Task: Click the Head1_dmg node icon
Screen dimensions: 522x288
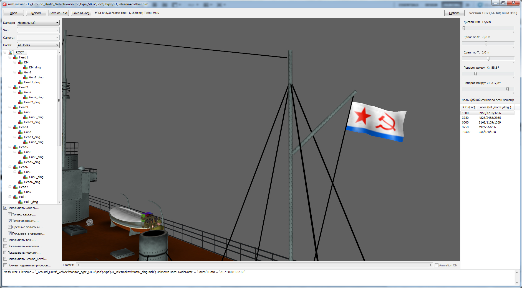Action: [21, 82]
